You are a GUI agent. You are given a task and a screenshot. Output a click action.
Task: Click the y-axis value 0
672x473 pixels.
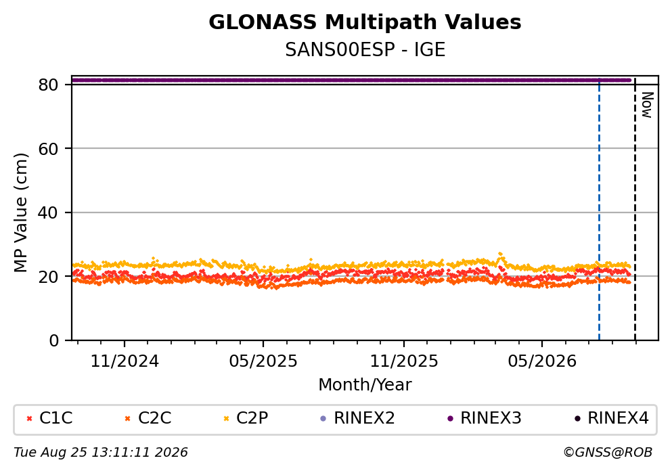pos(53,341)
